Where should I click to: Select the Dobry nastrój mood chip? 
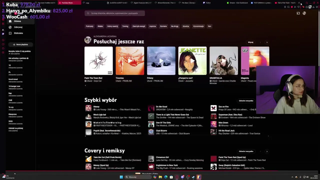(x=112, y=26)
